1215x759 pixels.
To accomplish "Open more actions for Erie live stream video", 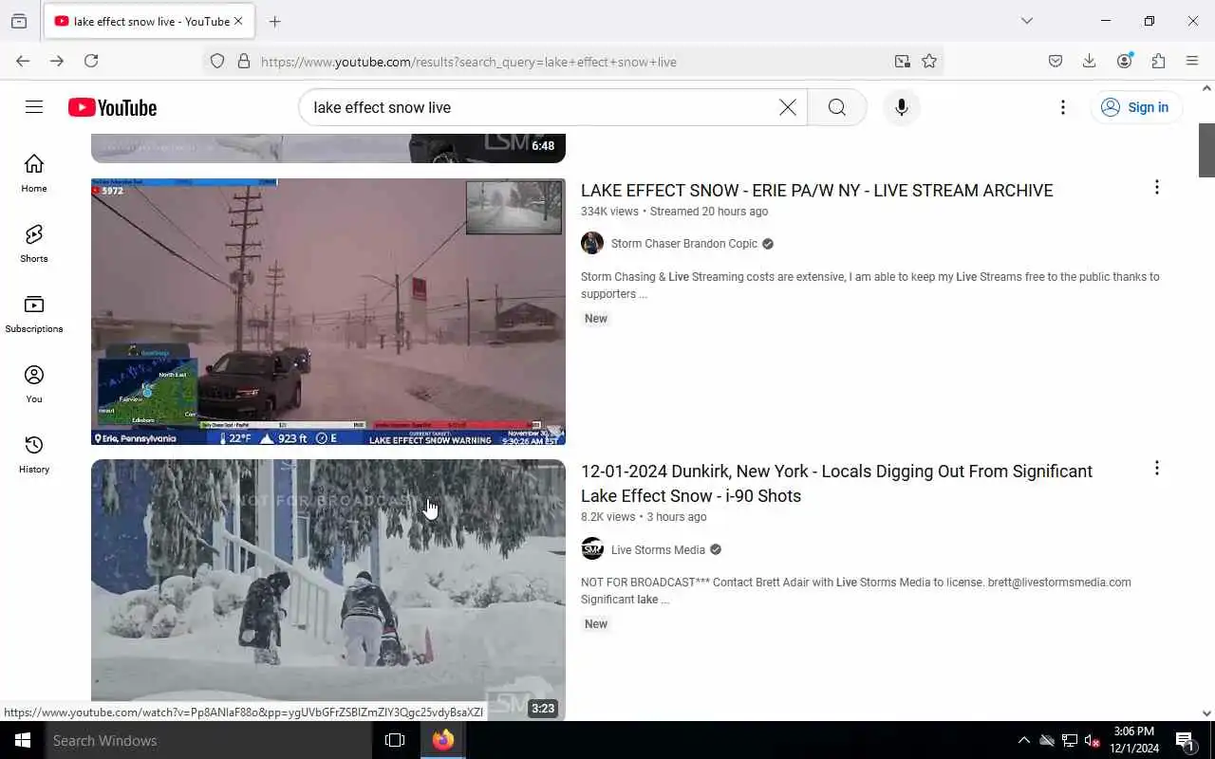I will coord(1156,187).
